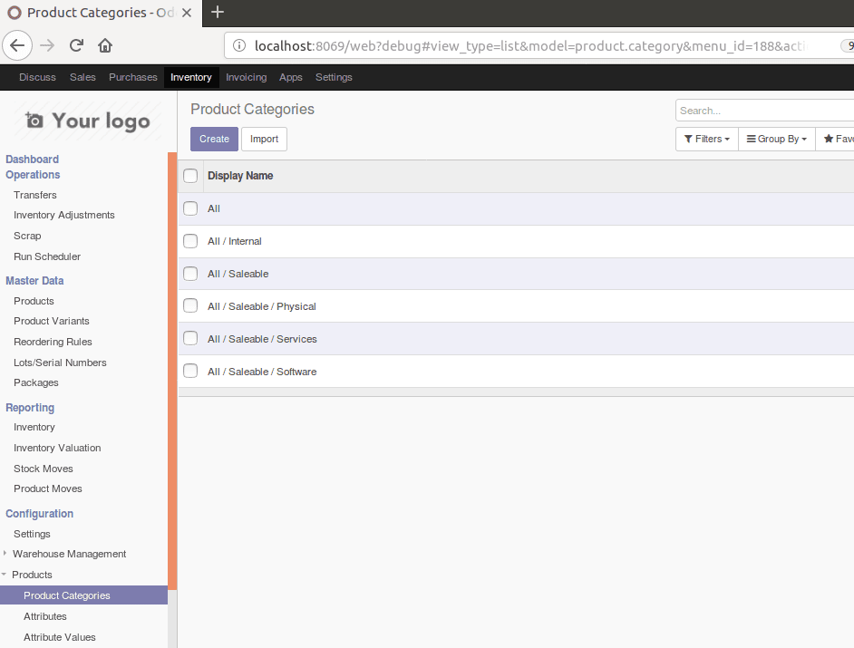This screenshot has width=854, height=648.
Task: Open Settings under Configuration
Action: coord(32,534)
